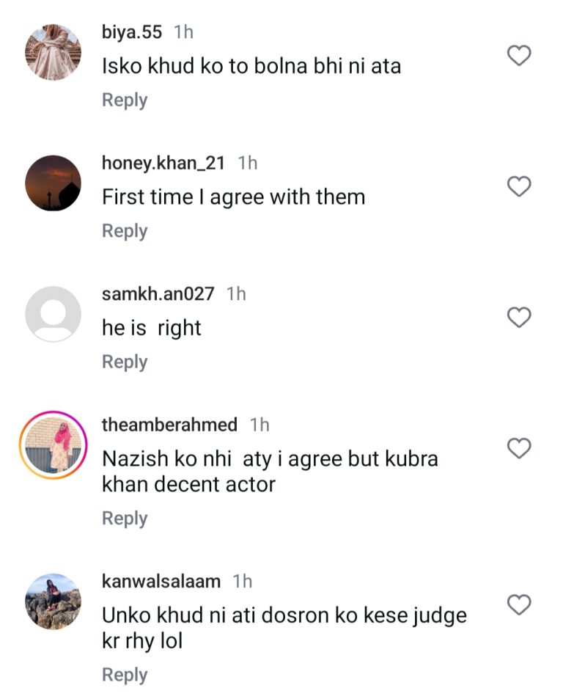Reply to honey.khan_21's comment
The width and height of the screenshot is (563, 699).
(x=125, y=231)
